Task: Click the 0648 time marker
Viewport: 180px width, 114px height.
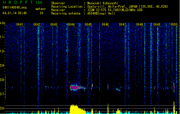Action: (x=140, y=25)
